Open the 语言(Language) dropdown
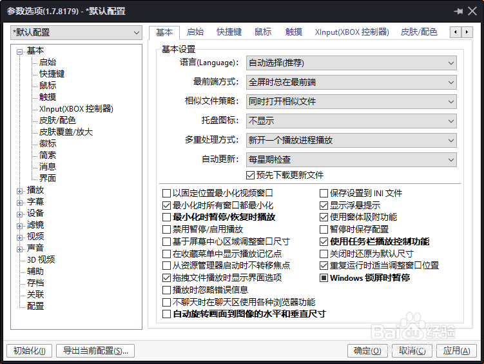The height and width of the screenshot is (364, 484). click(x=351, y=63)
